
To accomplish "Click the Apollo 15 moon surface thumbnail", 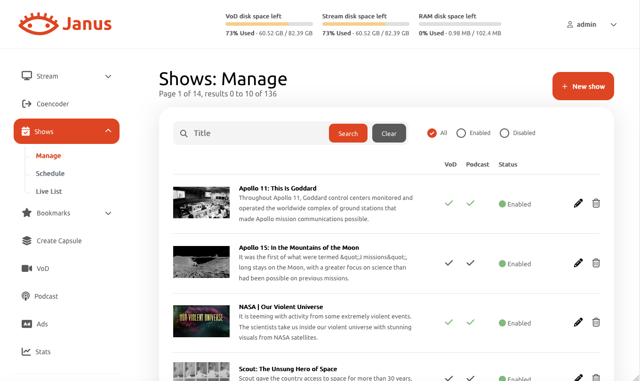I will pos(201,262).
